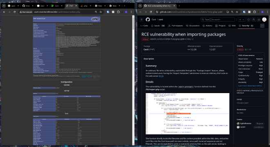
Task: Open a new tab in left browser window
Action: pos(124,6)
